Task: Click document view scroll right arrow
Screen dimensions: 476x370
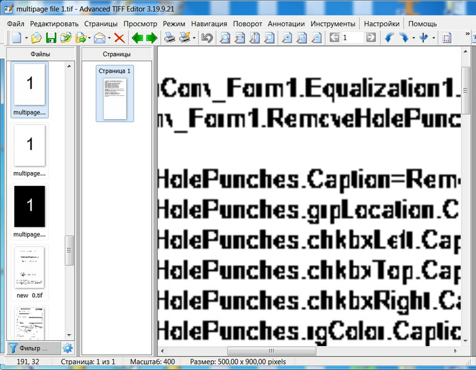Action: point(455,351)
